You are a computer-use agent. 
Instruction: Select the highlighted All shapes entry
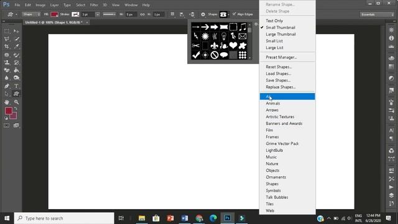(x=287, y=96)
